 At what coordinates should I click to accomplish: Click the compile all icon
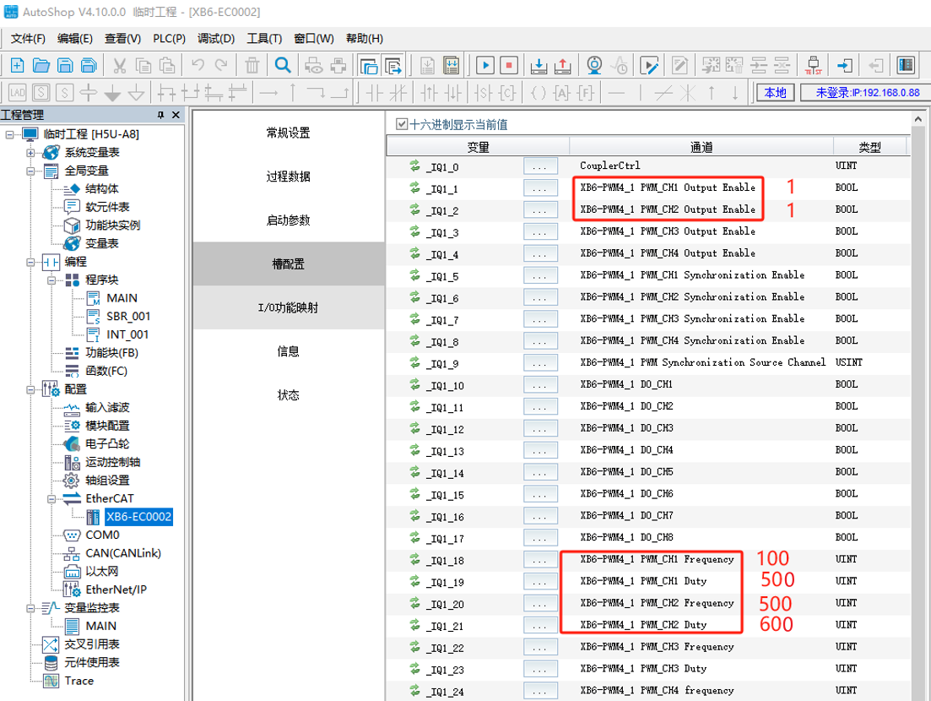pyautogui.click(x=452, y=65)
